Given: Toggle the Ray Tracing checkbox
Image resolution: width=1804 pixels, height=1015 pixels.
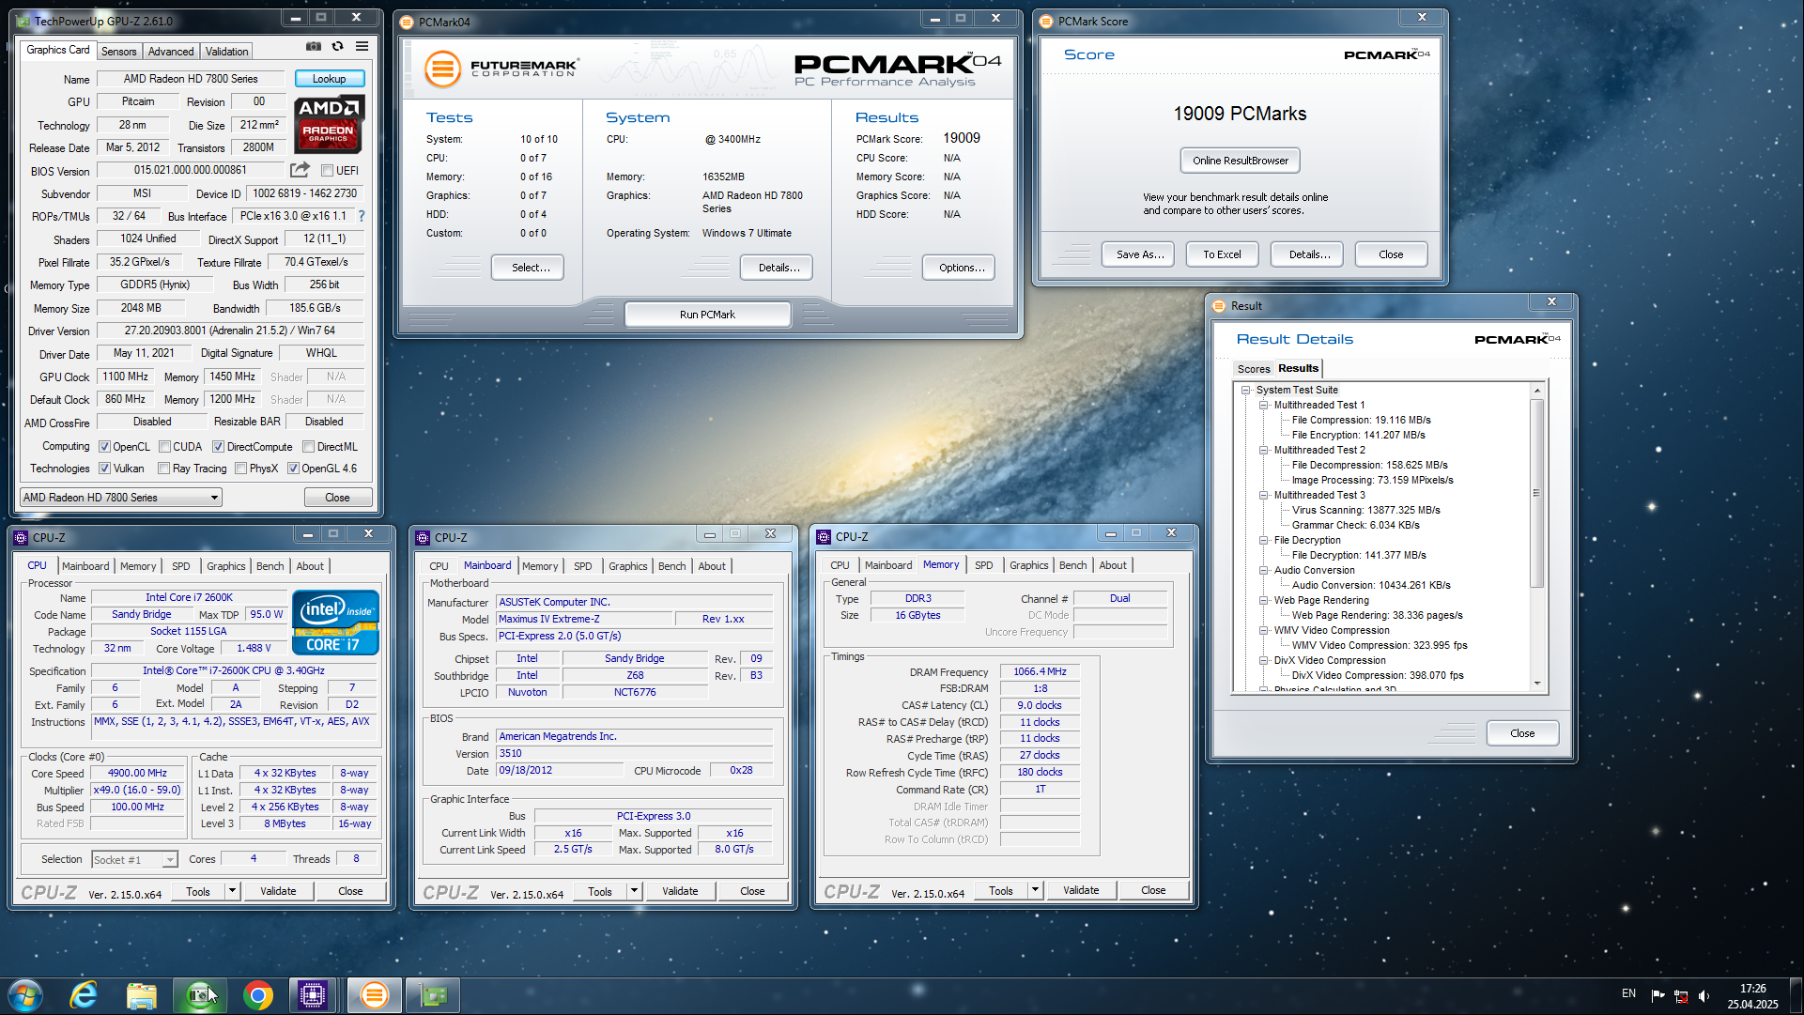Looking at the screenshot, I should [x=164, y=469].
